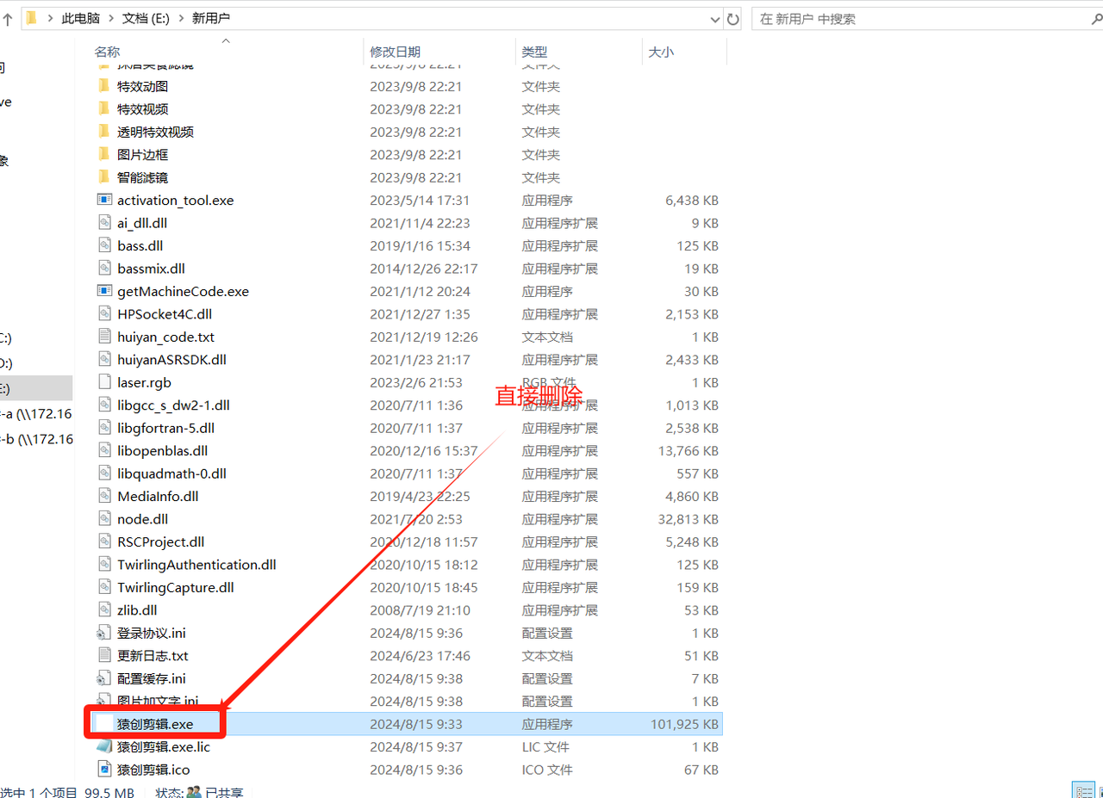Click the 更新日志.txt document icon
The image size is (1103, 798).
(104, 655)
